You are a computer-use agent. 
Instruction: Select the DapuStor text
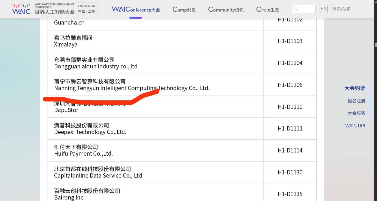66,110
